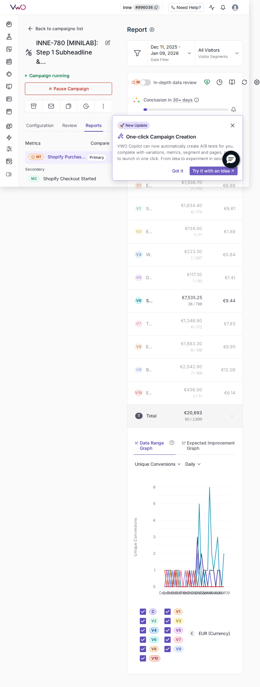Open notifications bell in top bar

223,7
